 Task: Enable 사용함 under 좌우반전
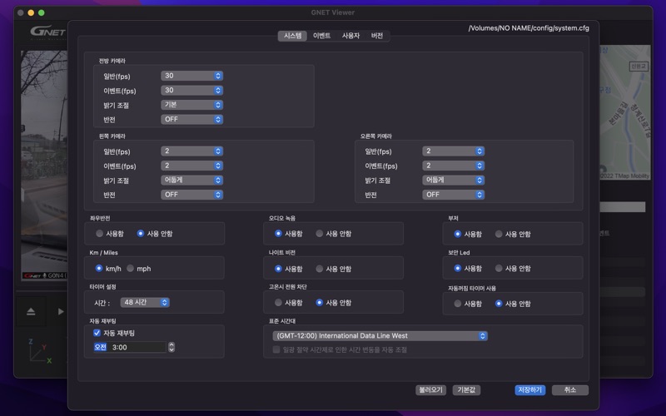coord(101,234)
